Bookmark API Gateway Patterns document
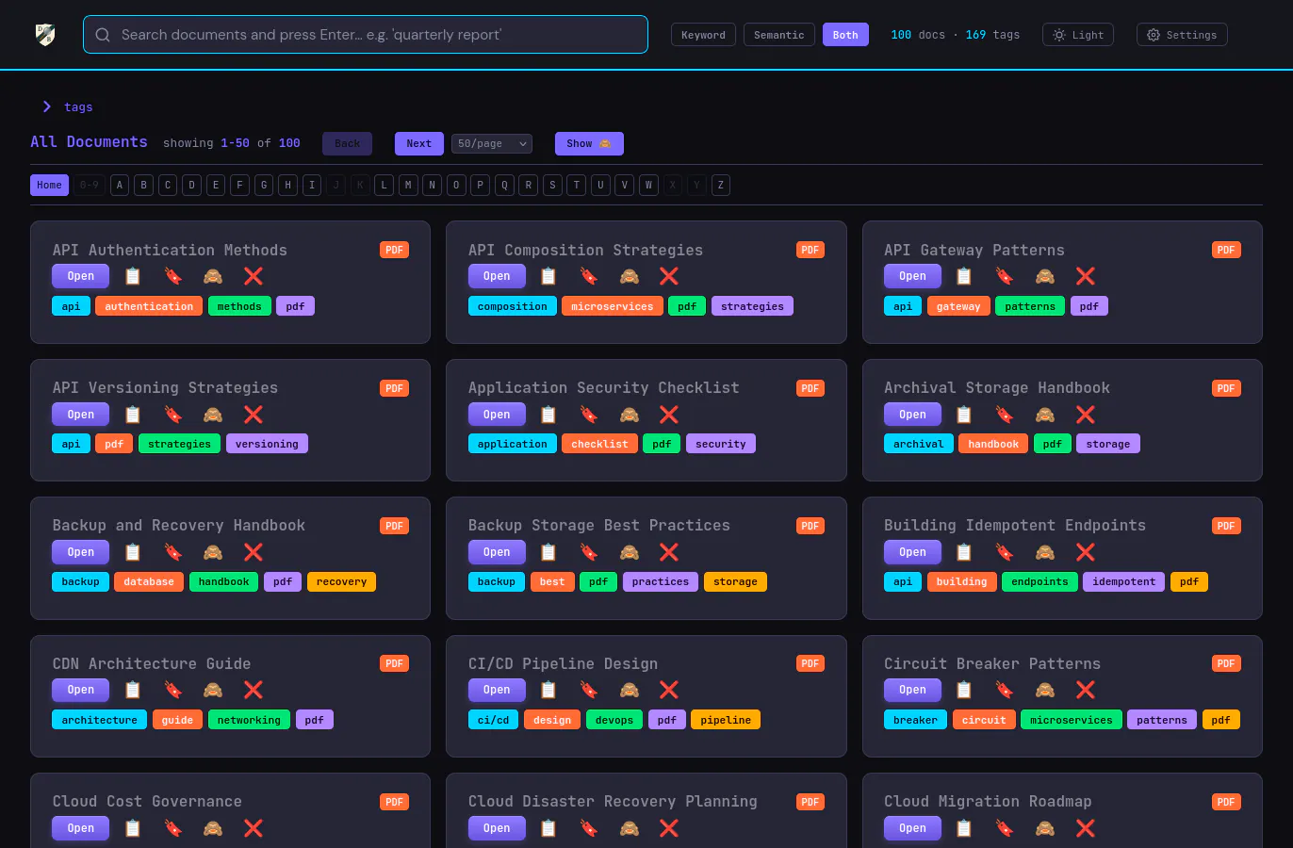Viewport: 1293px width, 848px height. (x=1005, y=276)
